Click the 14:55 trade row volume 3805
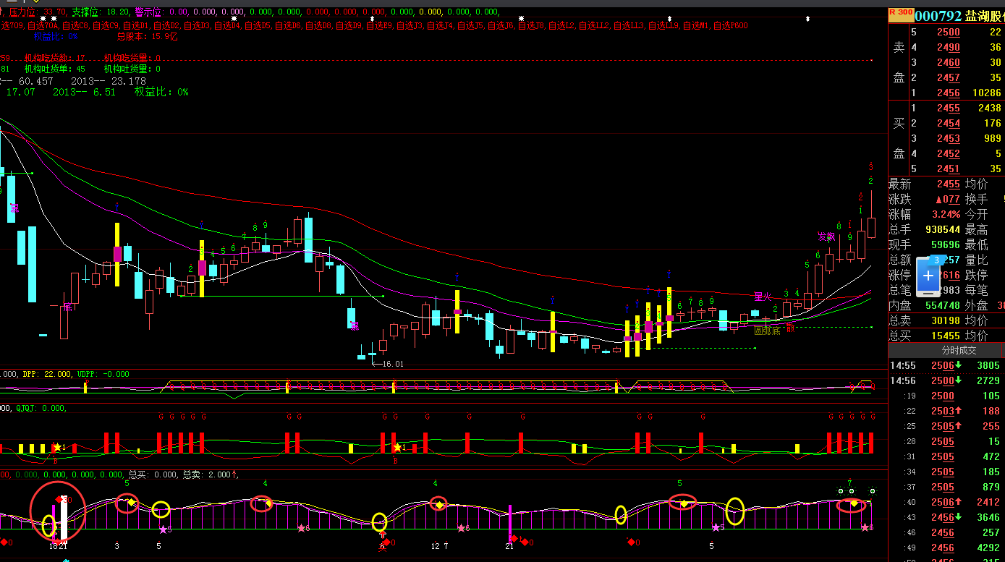1005x562 pixels. [x=988, y=365]
